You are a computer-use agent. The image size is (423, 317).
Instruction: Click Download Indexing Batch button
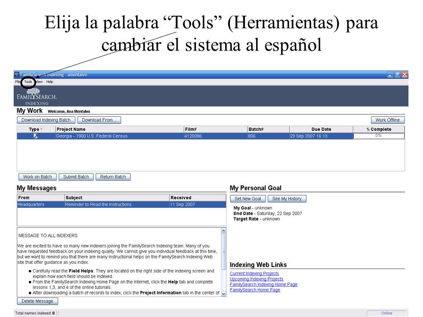(x=46, y=120)
